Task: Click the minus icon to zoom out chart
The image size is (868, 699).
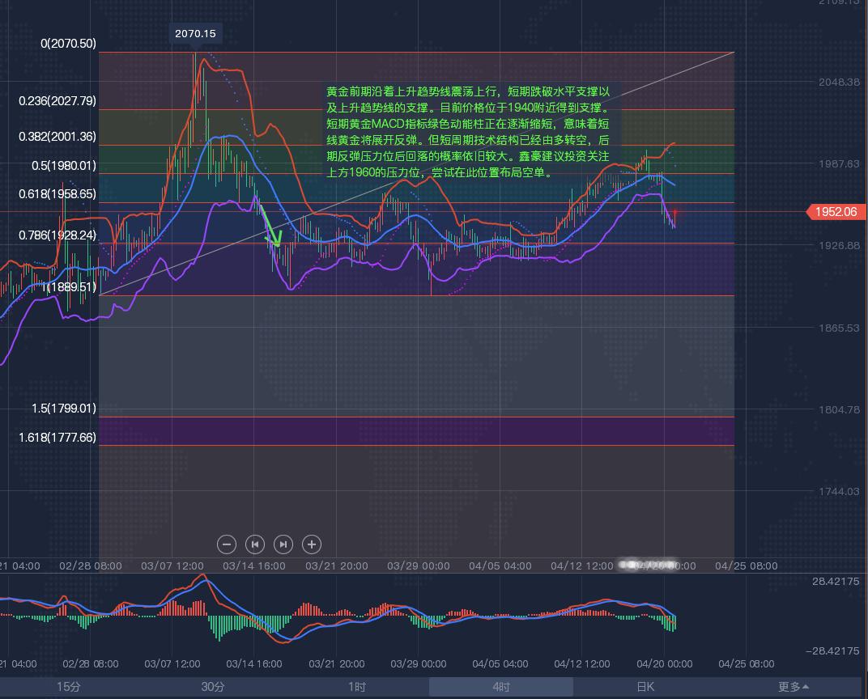Action: [227, 544]
